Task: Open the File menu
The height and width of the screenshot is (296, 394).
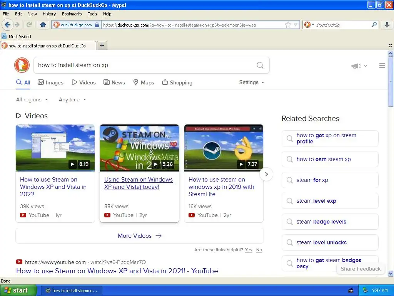Action: [x=6, y=14]
